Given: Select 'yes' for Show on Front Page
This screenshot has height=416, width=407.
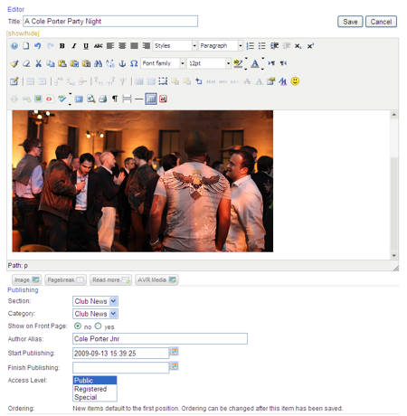Looking at the screenshot, I should 98,326.
